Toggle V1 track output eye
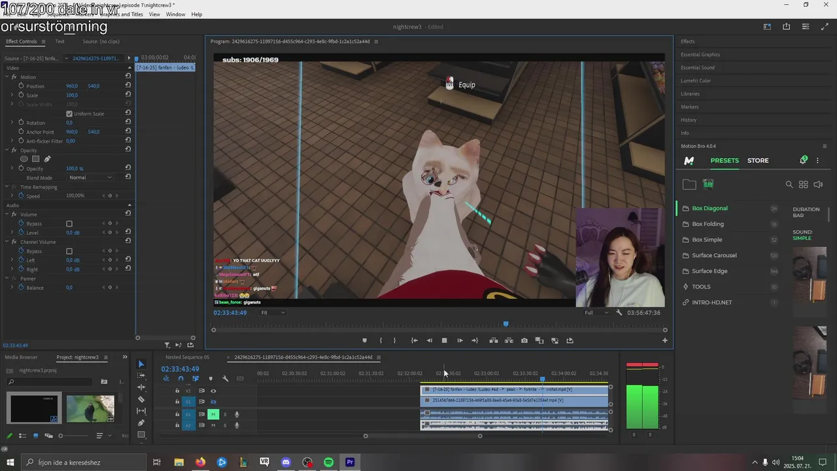837x471 pixels. click(213, 402)
